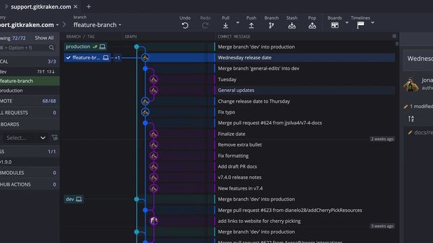This screenshot has height=243, width=433.
Task: Open the Boards icon in toolbar
Action: pyautogui.click(x=335, y=26)
